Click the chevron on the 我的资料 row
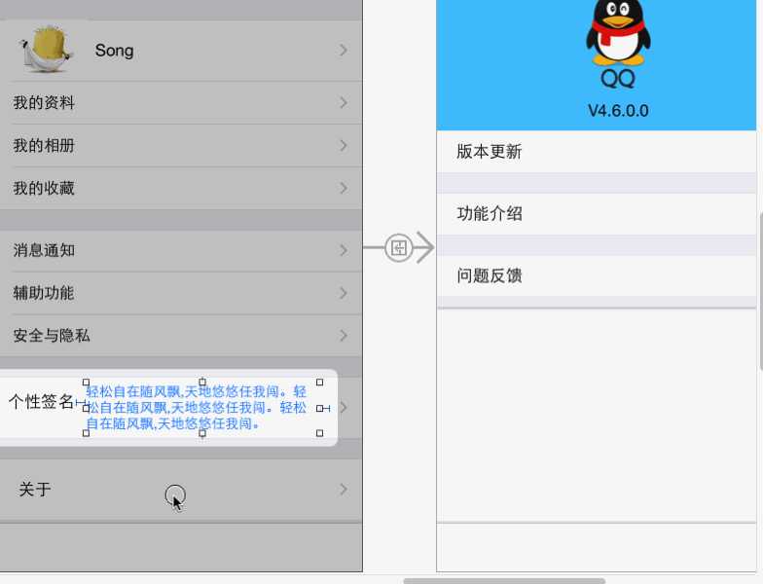This screenshot has height=584, width=763. coord(344,103)
